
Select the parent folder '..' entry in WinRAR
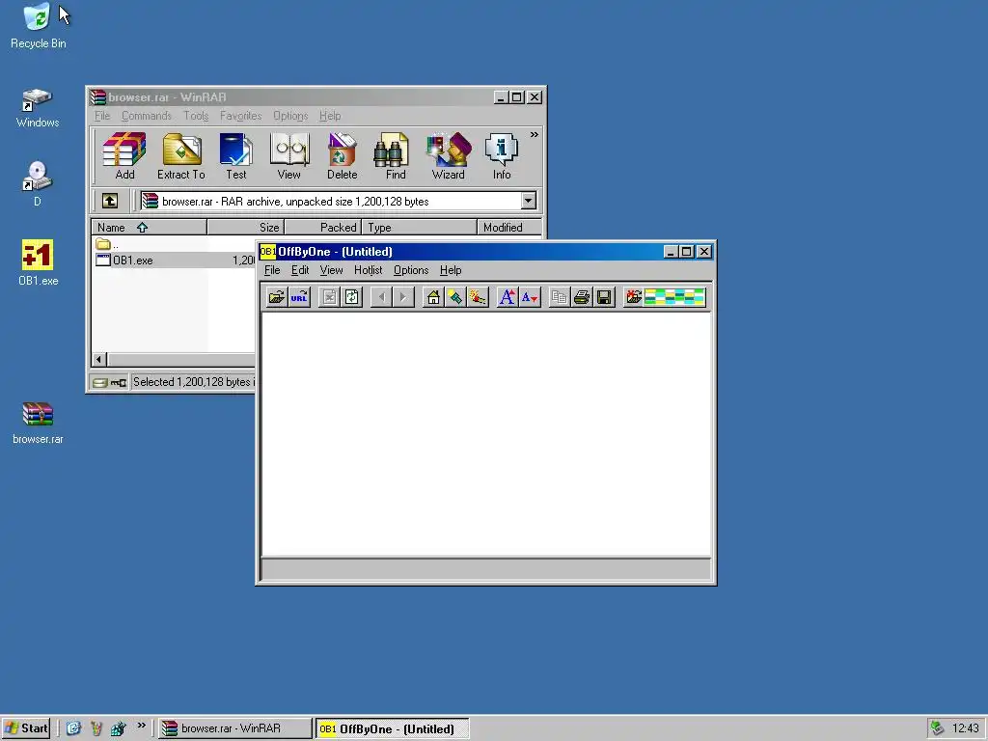[x=107, y=244]
